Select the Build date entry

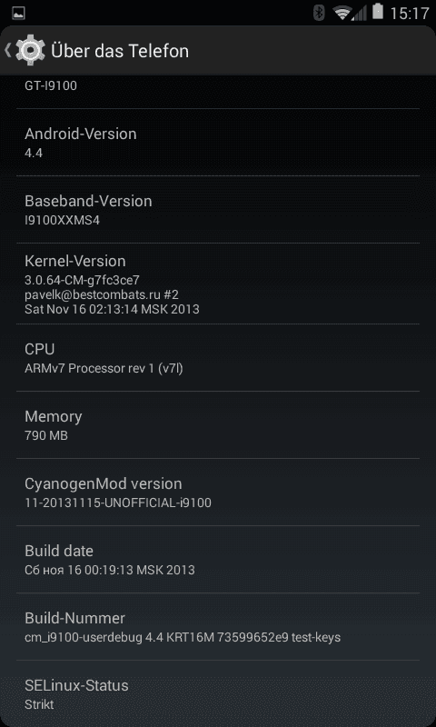[218, 559]
